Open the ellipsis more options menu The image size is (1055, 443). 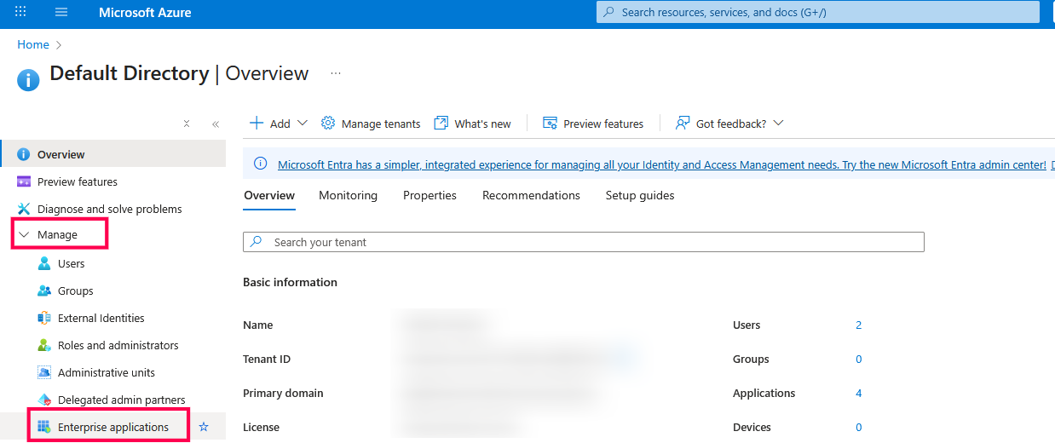336,73
